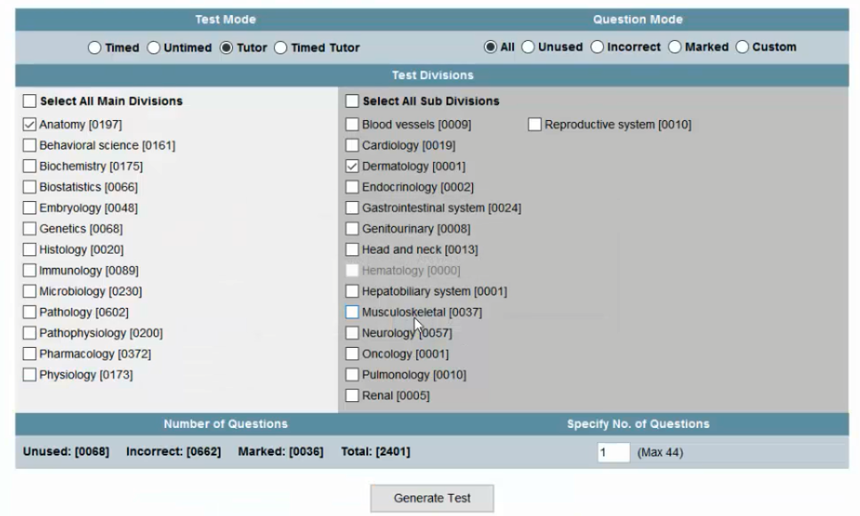The width and height of the screenshot is (860, 516).
Task: Set question mode to Incorrect
Action: coord(597,47)
